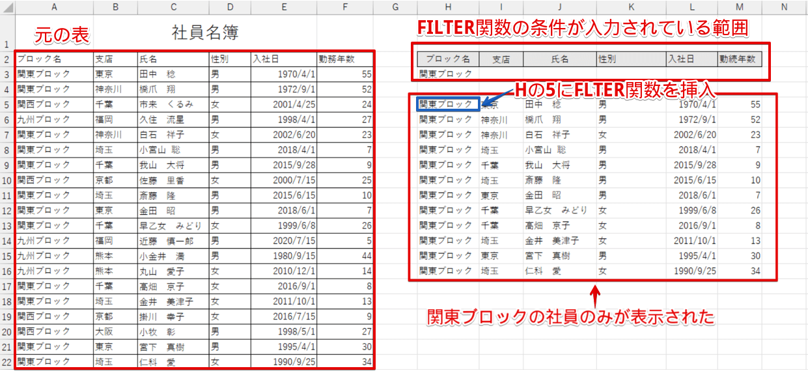
Task: Select the column N header
Action: coord(784,7)
